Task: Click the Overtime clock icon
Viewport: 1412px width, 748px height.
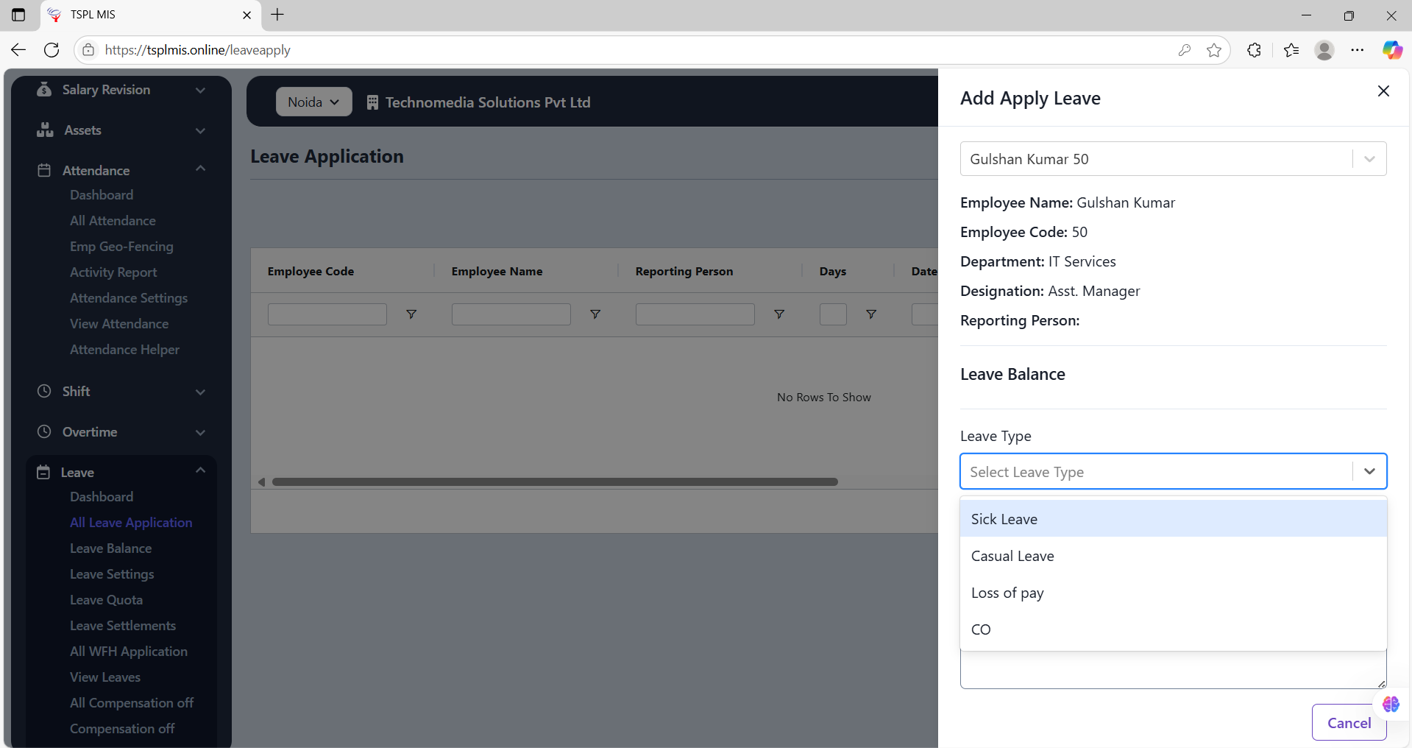Action: pos(44,431)
